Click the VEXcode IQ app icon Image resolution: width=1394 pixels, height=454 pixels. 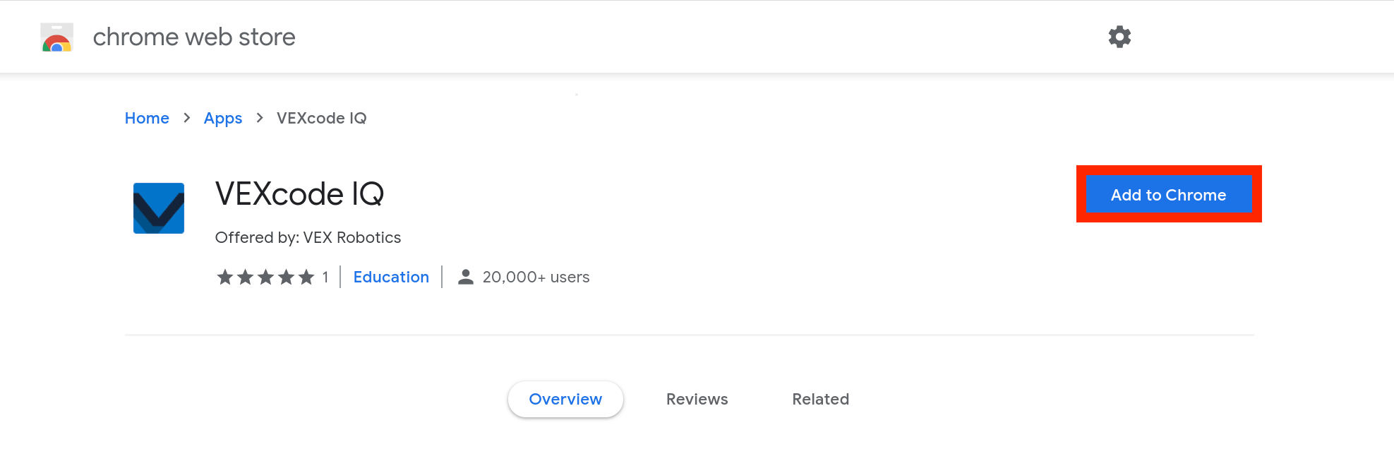158,208
